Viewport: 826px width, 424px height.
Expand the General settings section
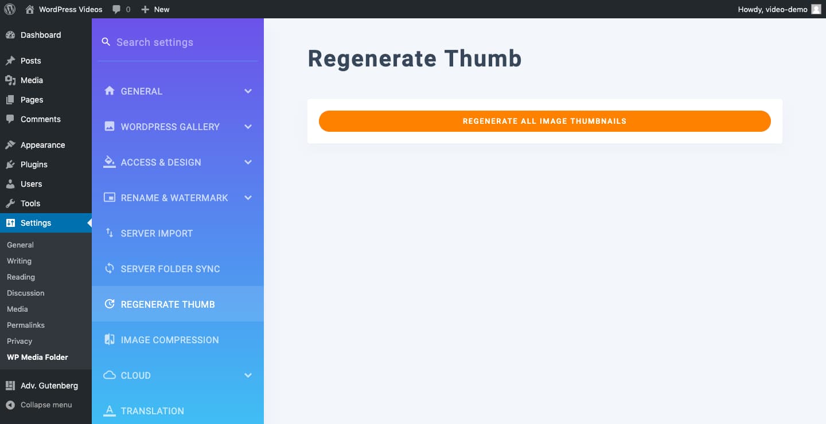[x=248, y=91]
